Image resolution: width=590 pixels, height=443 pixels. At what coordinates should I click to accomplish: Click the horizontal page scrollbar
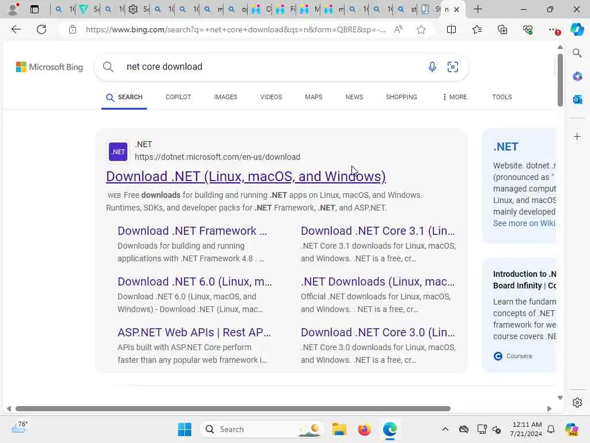[x=233, y=409]
